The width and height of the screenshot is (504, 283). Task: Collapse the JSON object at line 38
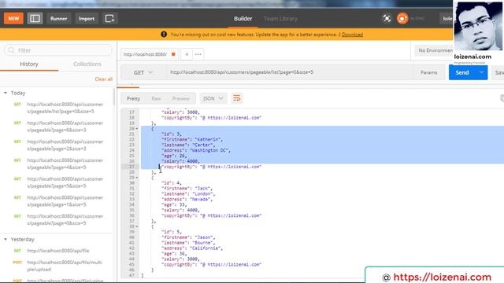click(137, 226)
